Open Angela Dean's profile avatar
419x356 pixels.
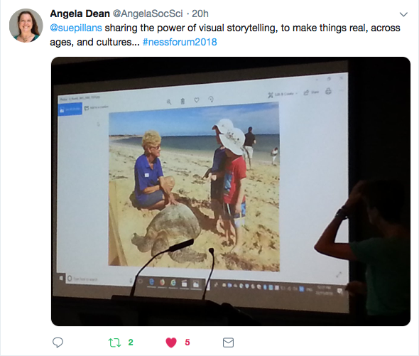(26, 26)
